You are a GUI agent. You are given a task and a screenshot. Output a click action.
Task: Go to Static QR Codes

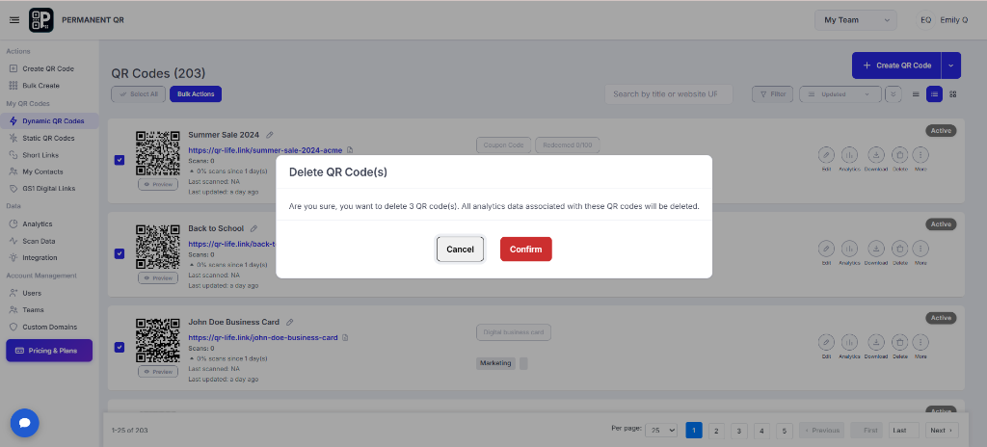tap(49, 138)
